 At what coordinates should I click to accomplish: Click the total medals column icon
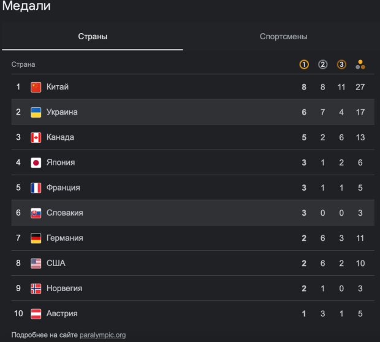tap(360, 64)
